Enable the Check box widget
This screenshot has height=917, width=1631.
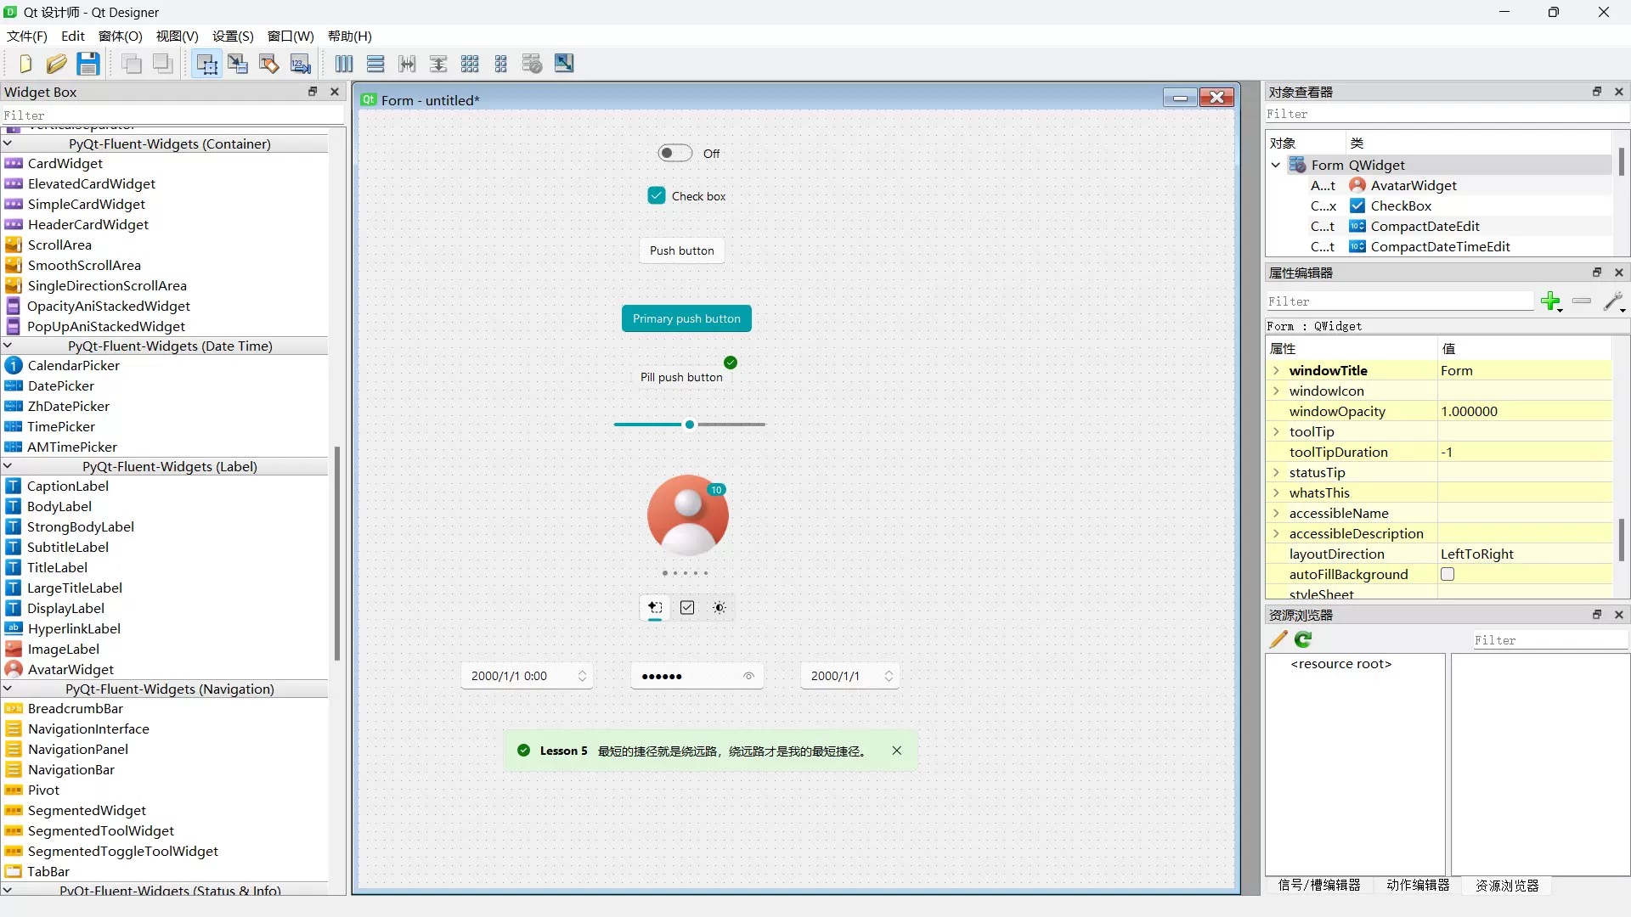coord(655,194)
